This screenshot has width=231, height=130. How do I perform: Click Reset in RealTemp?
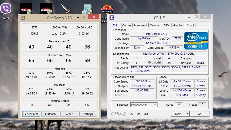point(69,114)
